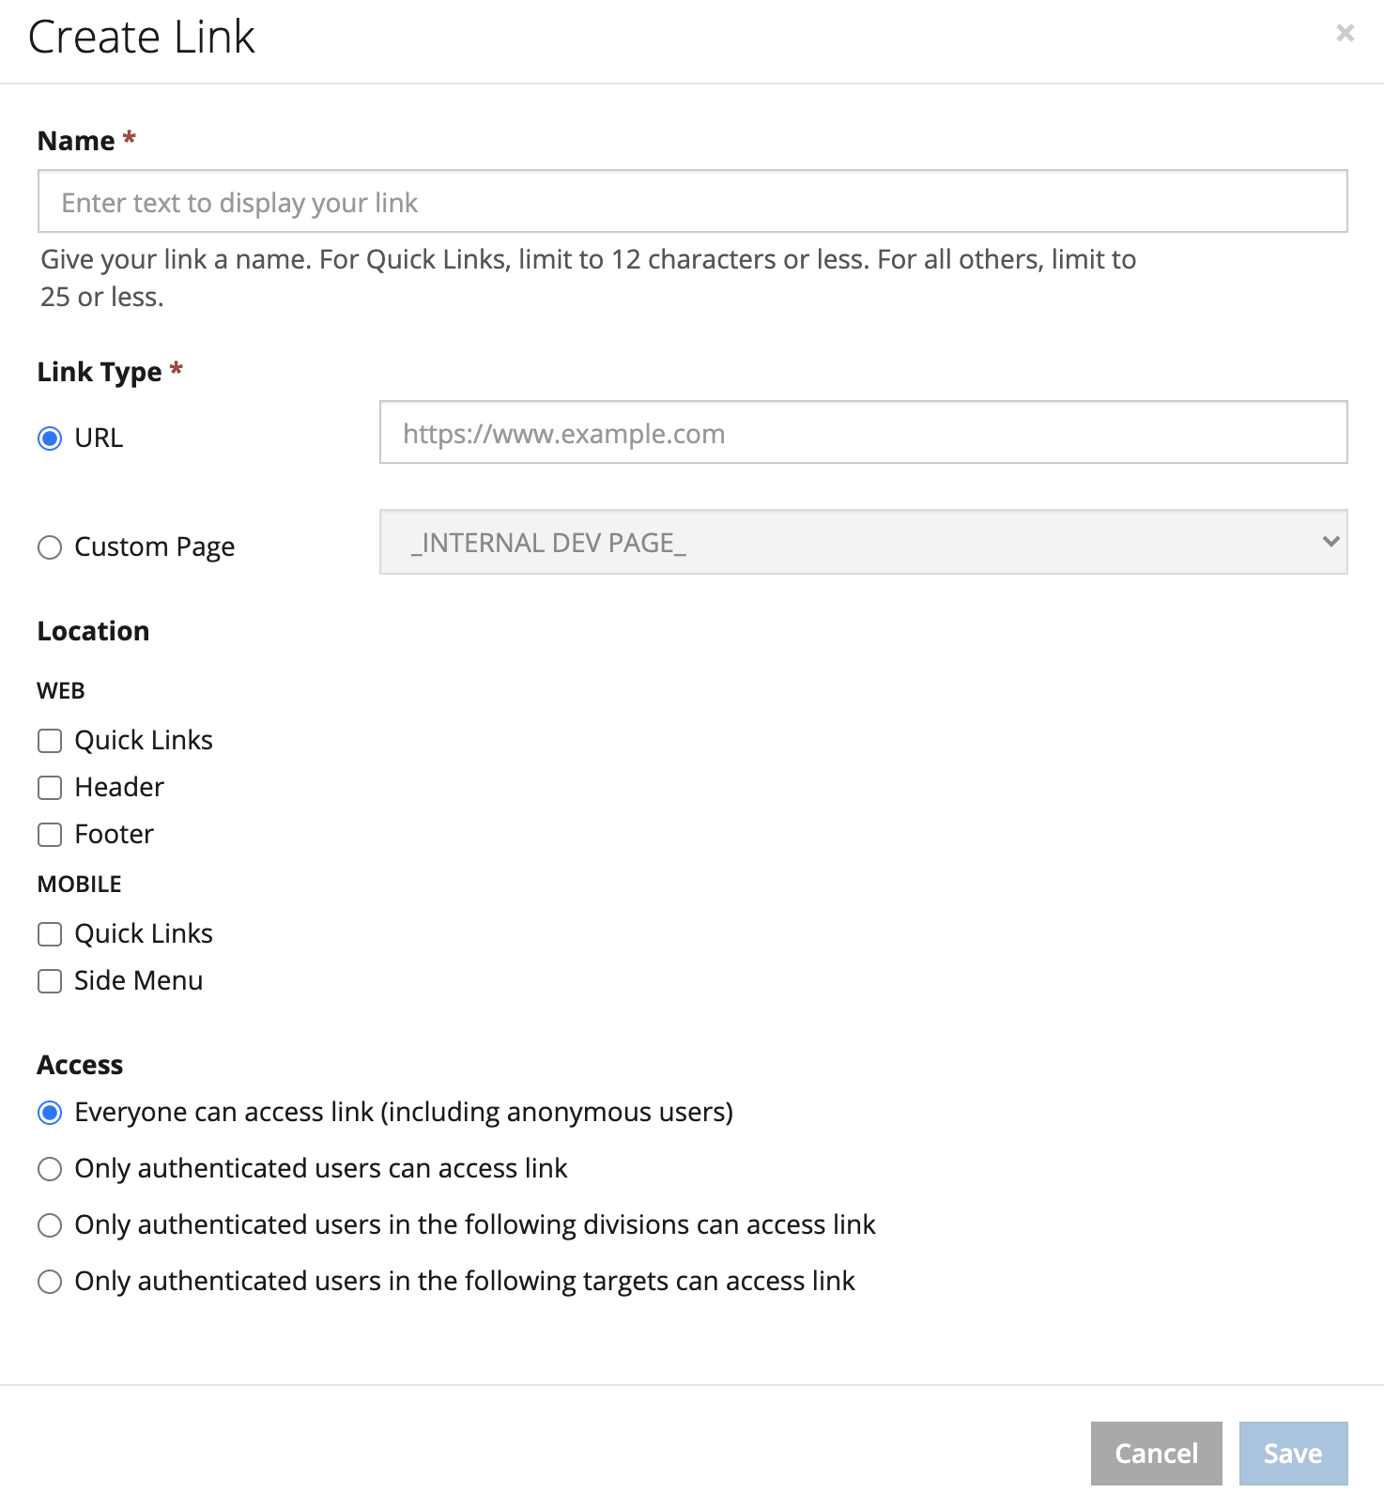
Task: Click the Link Type label
Action: 100,372
